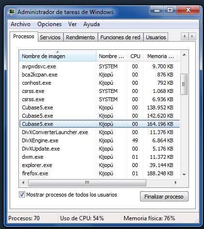Select the firefox.exe process
This screenshot has height=229, width=204.
coord(99,173)
